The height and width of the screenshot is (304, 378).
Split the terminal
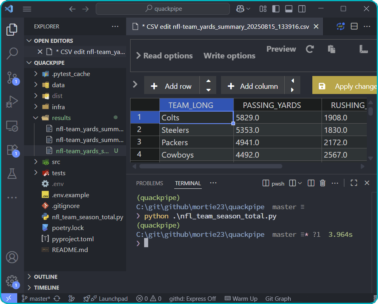(311, 183)
